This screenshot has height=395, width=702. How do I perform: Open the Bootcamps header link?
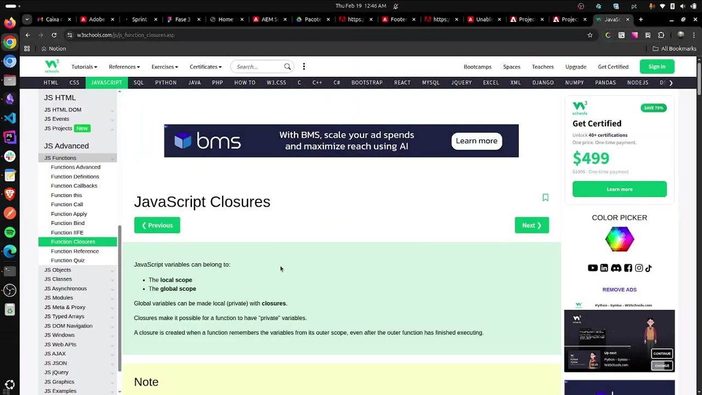[x=477, y=67]
